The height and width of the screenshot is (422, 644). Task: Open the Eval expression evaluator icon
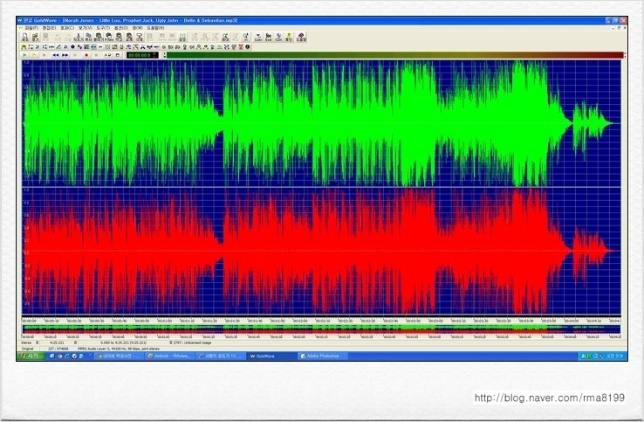(x=269, y=37)
